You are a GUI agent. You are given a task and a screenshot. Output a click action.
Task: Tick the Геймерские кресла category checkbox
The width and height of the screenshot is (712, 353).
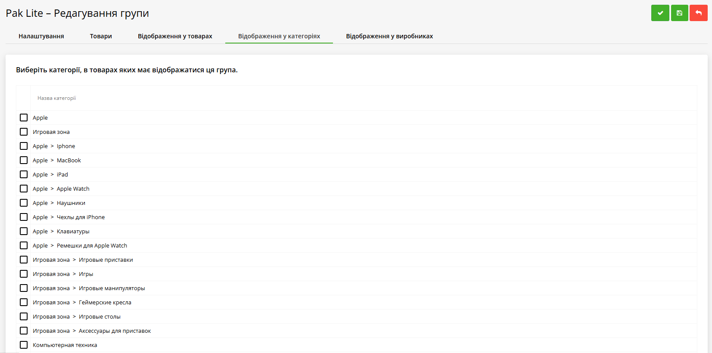pyautogui.click(x=24, y=302)
